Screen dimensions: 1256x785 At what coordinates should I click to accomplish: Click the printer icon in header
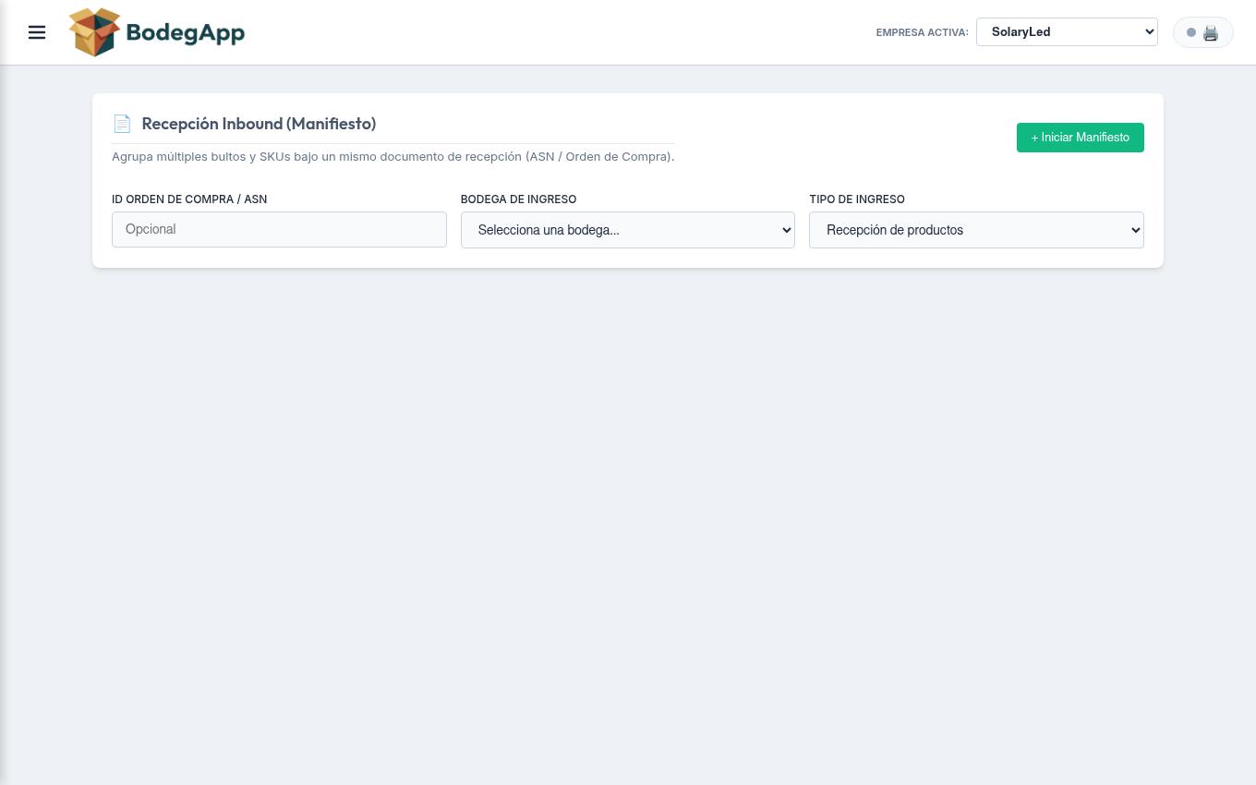point(1211,32)
